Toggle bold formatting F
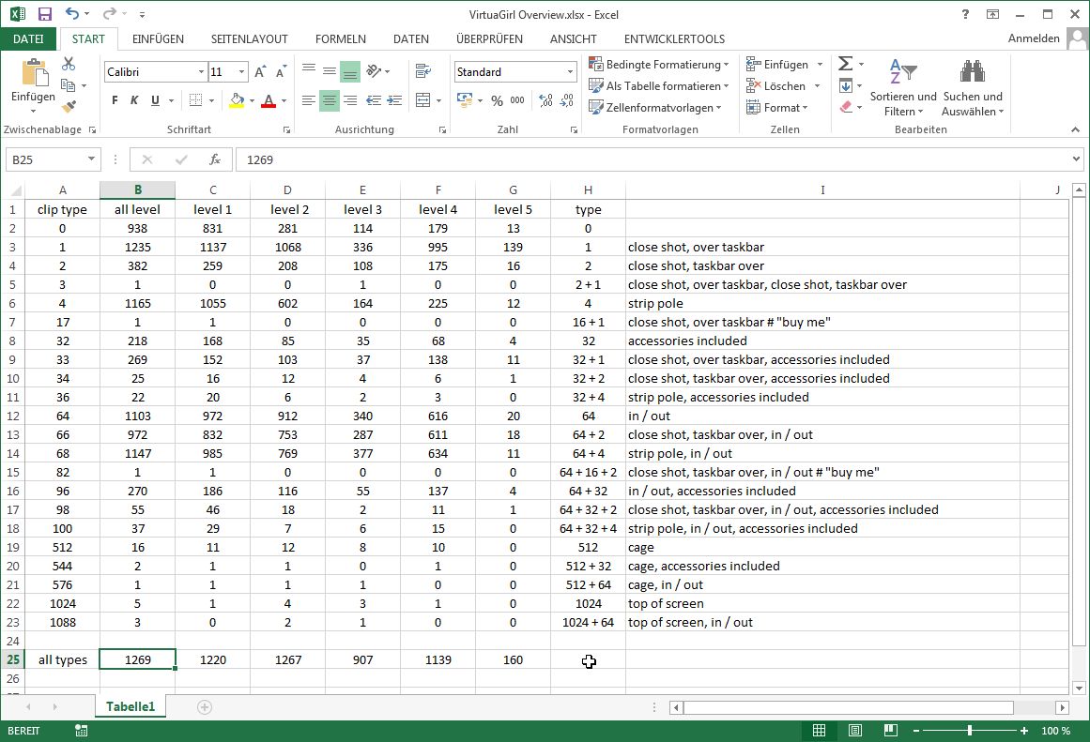 click(115, 100)
